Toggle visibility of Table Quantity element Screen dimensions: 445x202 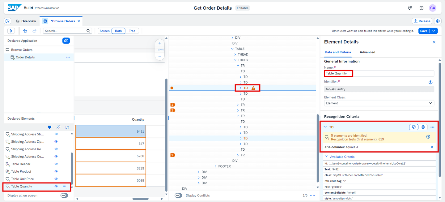(56, 186)
